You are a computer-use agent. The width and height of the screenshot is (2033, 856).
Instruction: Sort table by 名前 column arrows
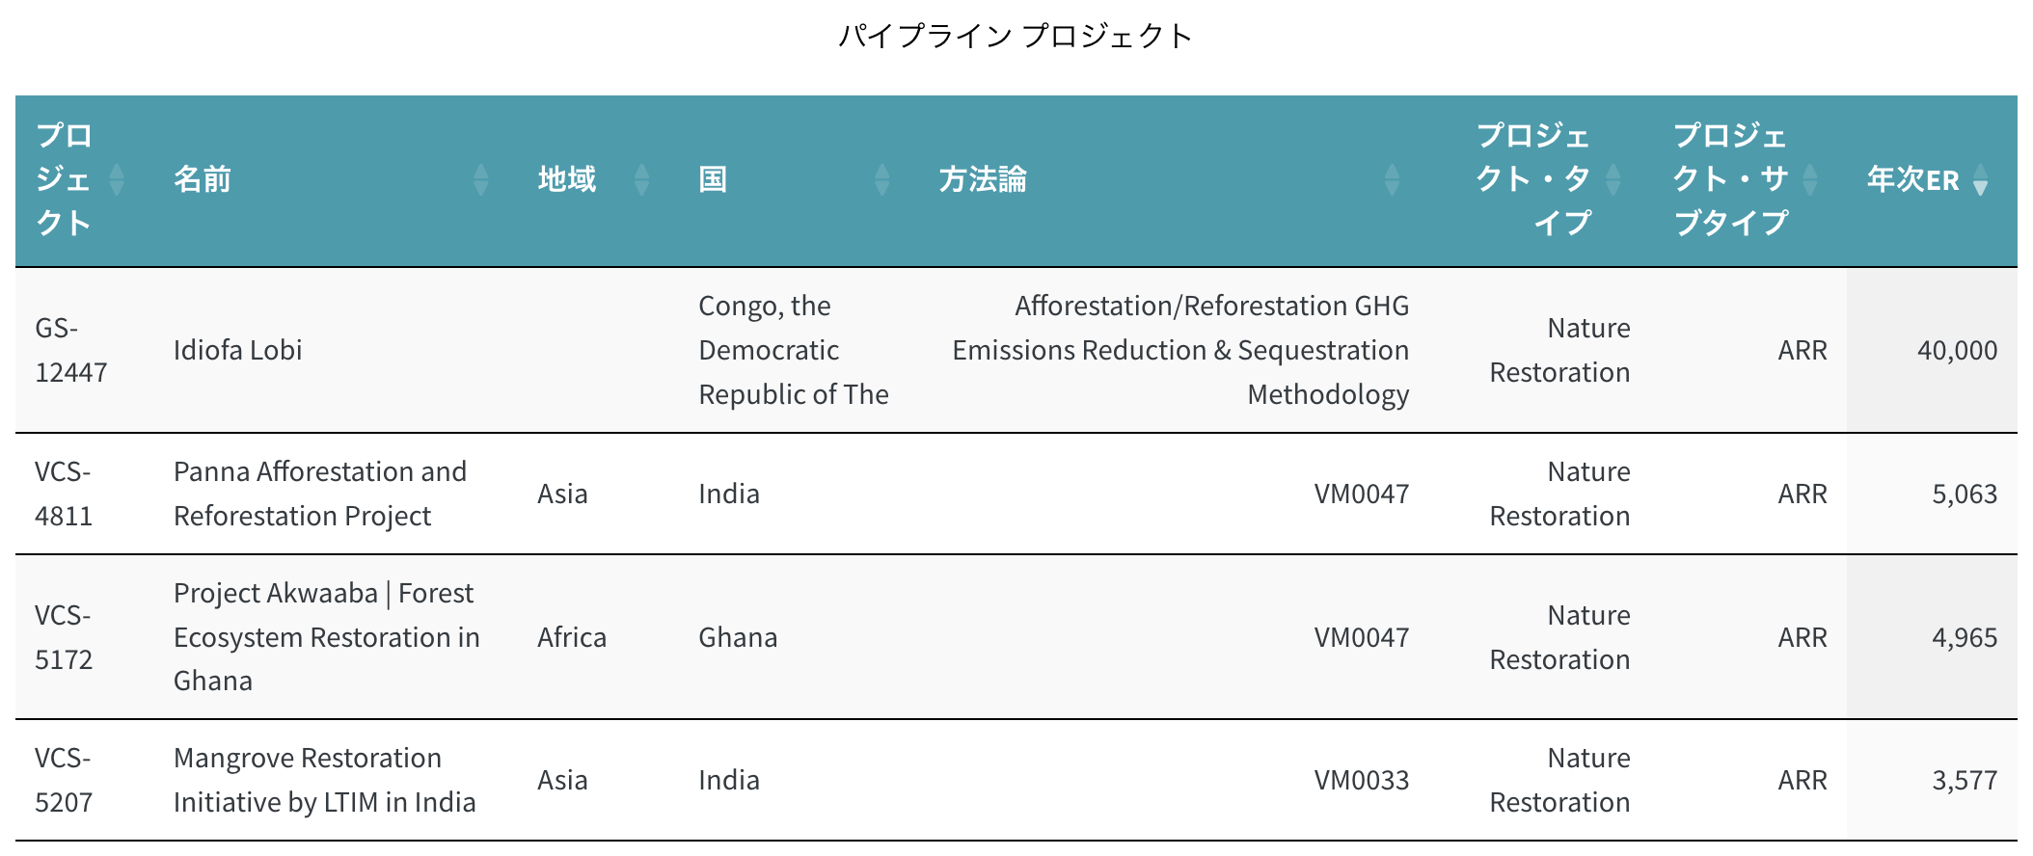click(480, 179)
